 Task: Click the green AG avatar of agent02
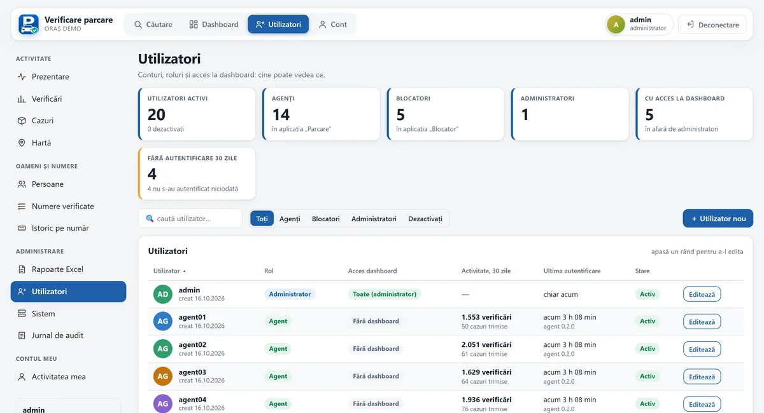coord(163,349)
